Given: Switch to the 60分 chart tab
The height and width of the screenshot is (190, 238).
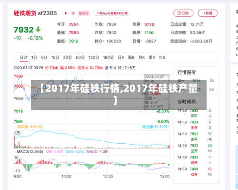Looking at the screenshot, I should coord(80,57).
